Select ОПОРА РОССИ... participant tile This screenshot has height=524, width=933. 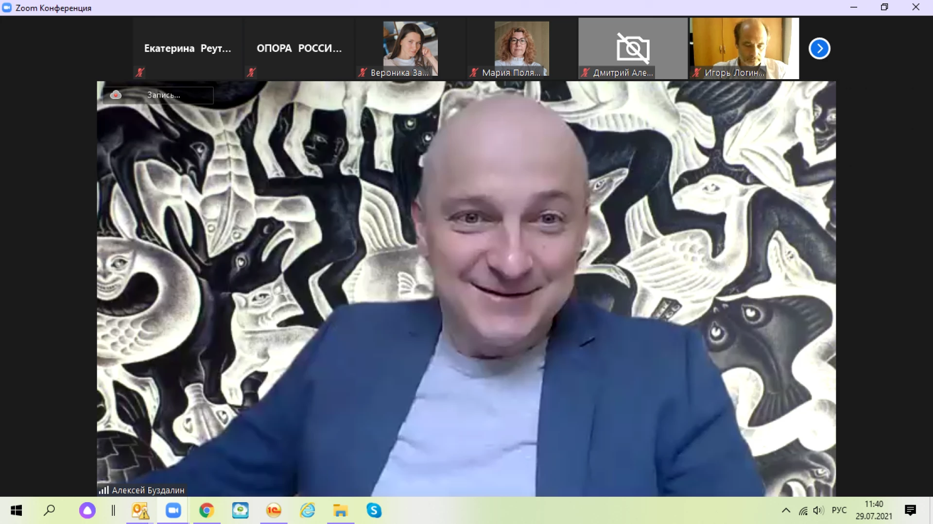tap(299, 49)
